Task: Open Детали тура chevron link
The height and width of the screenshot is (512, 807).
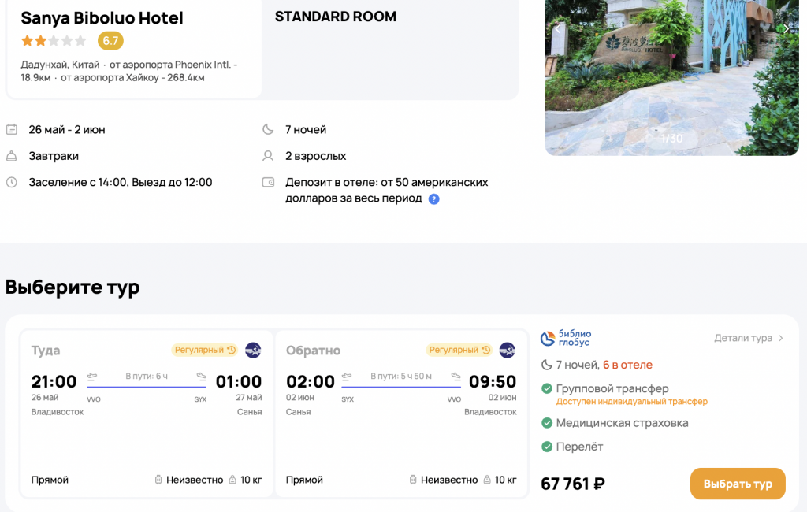Action: tap(749, 338)
